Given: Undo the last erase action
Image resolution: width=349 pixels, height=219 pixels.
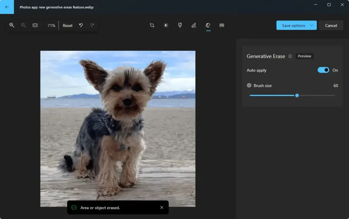Looking at the screenshot, I should tap(81, 25).
